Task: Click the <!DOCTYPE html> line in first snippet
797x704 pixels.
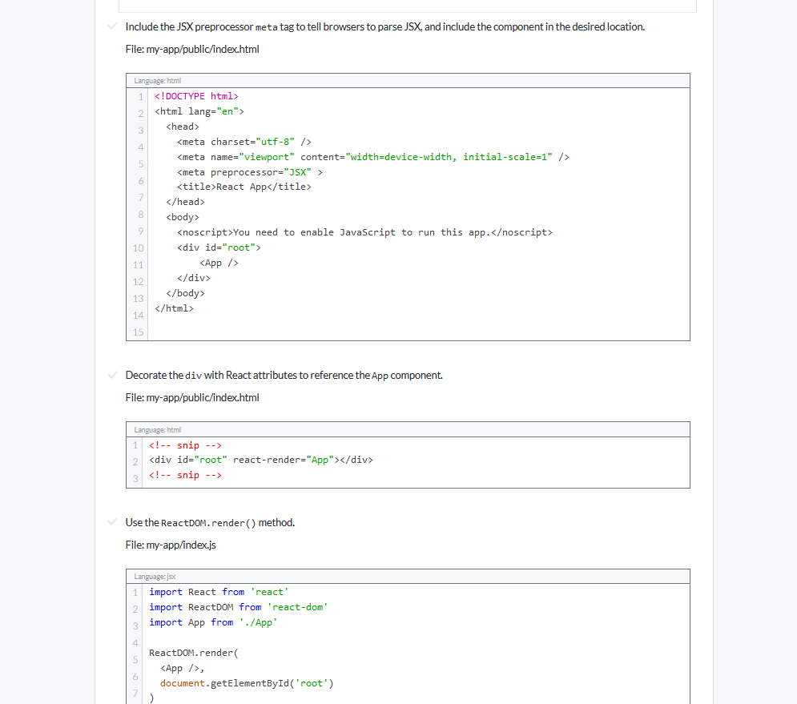Action: pos(196,96)
